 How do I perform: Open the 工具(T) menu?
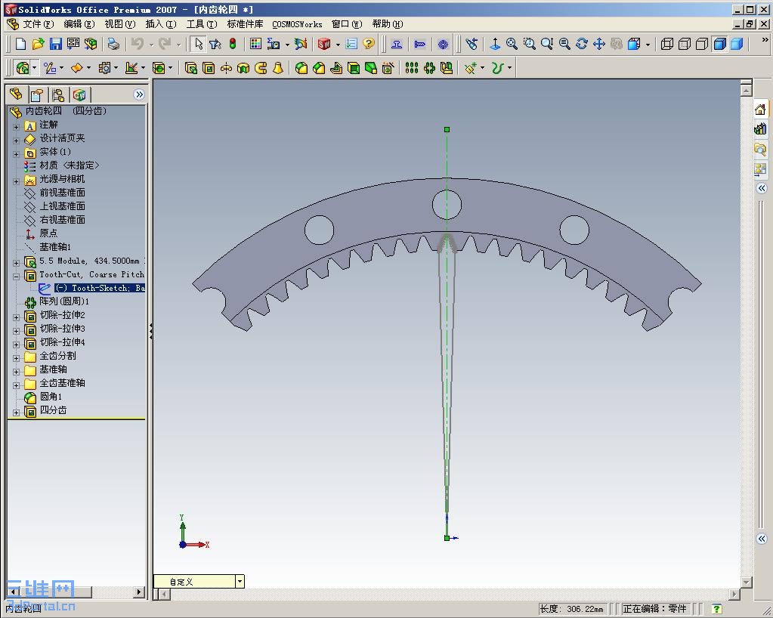point(202,24)
